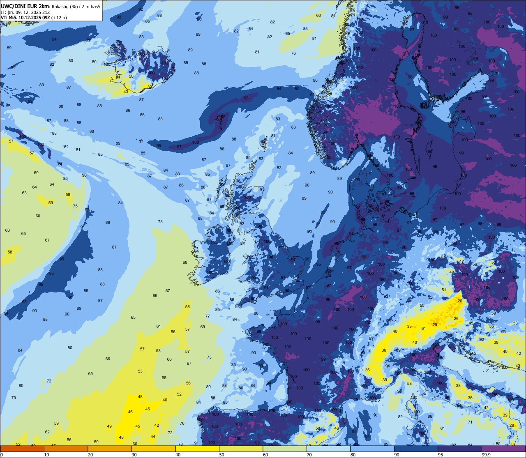Screen dimensions: 526x458
Task: Click the 80–90 light blue legend swatch
Action: (x=372, y=449)
